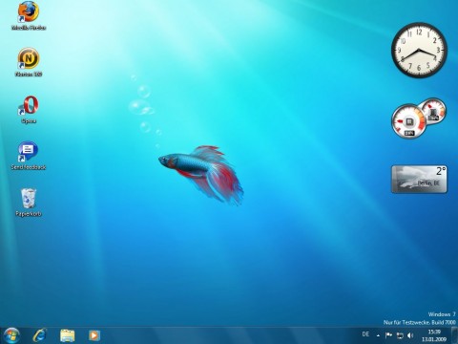Click the analog clock gadget
Screen dimensions: 458x344
click(419, 50)
